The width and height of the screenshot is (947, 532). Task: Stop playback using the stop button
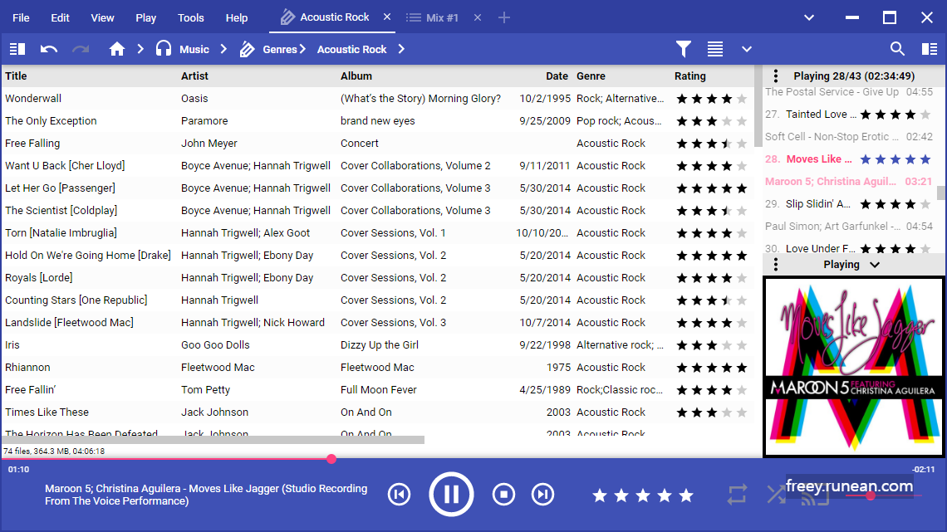(x=503, y=495)
